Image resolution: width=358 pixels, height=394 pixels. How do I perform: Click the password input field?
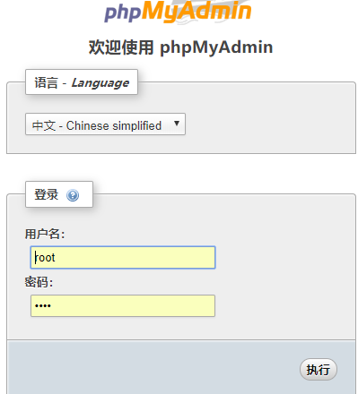(x=123, y=305)
